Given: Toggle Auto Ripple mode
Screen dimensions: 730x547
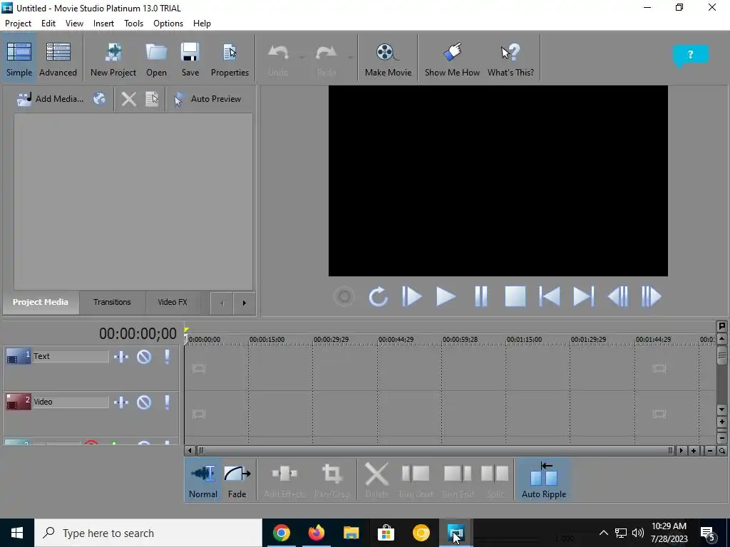Looking at the screenshot, I should coord(544,479).
